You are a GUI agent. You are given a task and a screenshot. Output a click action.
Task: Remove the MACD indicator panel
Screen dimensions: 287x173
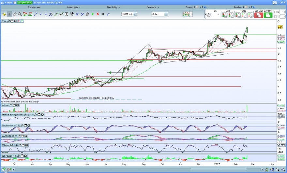[x=26, y=136]
